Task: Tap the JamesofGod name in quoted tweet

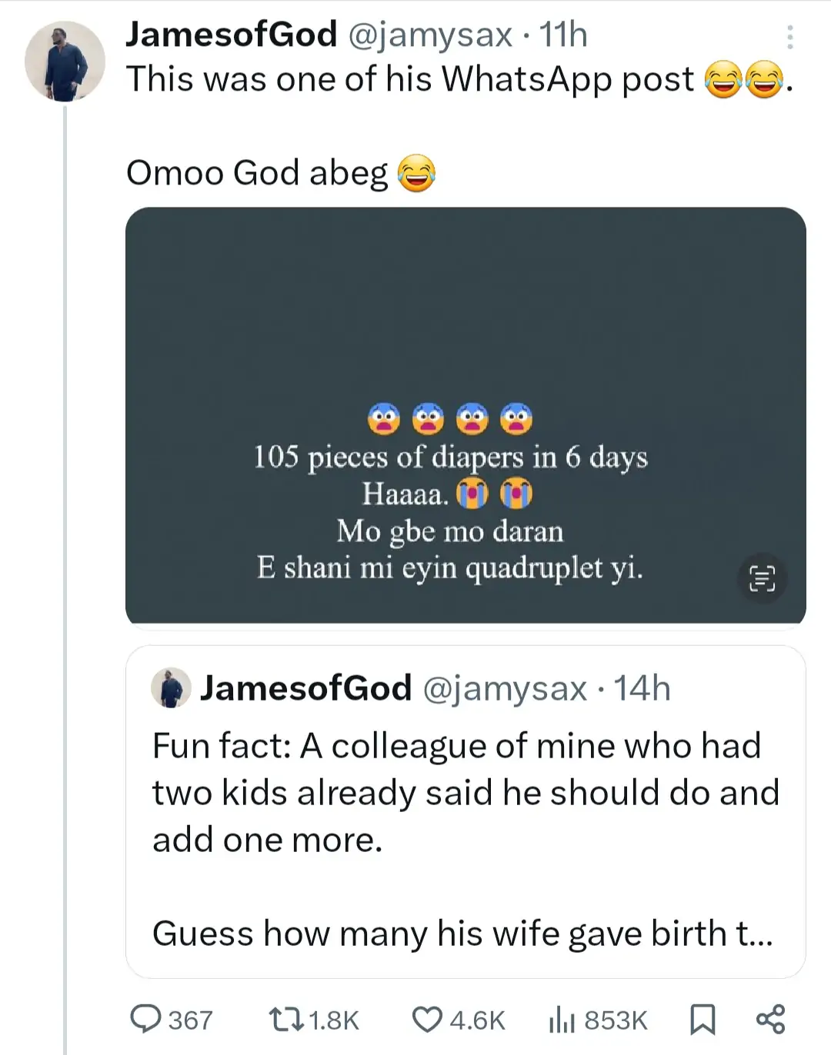Action: tap(305, 688)
